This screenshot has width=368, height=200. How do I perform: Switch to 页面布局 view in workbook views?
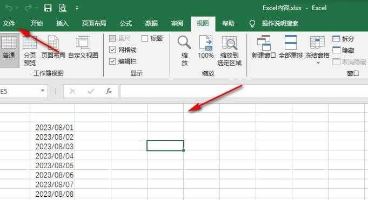point(53,47)
